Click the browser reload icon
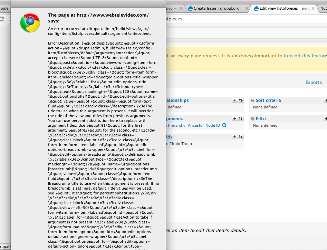Image resolution: width=327 pixels, height=250 pixels. [2, 19]
